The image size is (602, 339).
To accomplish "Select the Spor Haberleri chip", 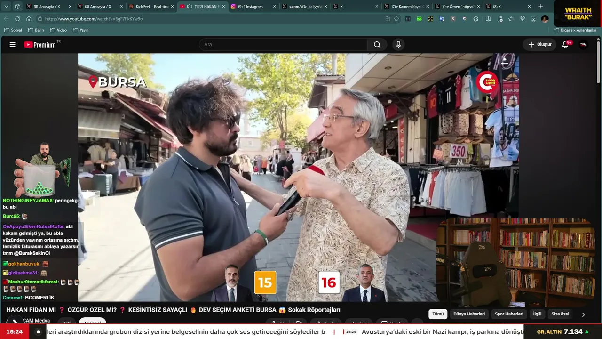I will tap(509, 314).
